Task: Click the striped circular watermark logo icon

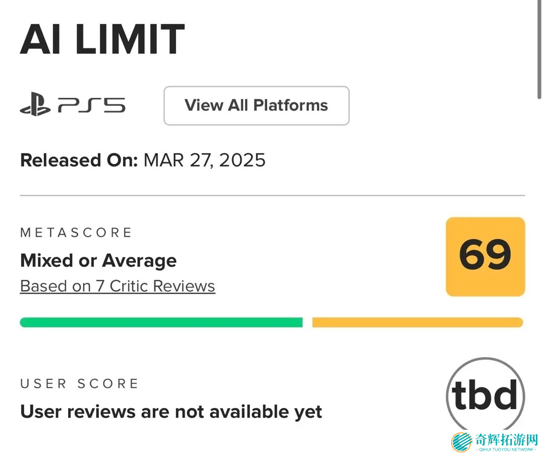Action: tap(461, 442)
